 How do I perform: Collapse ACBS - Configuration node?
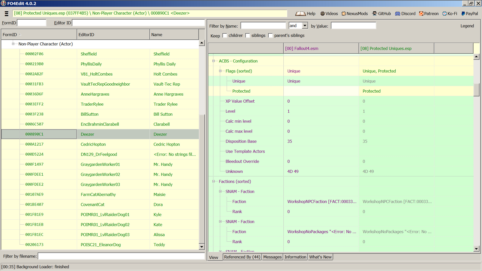pyautogui.click(x=214, y=61)
